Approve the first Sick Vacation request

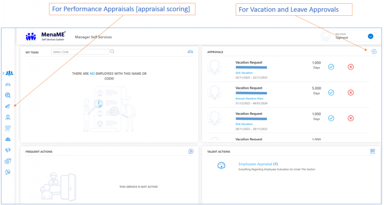click(331, 67)
